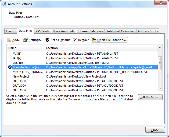Image resolution: width=169 pixels, height=137 pixels.
Task: Click the data file list scrollbar thumb
Action: click(x=160, y=63)
